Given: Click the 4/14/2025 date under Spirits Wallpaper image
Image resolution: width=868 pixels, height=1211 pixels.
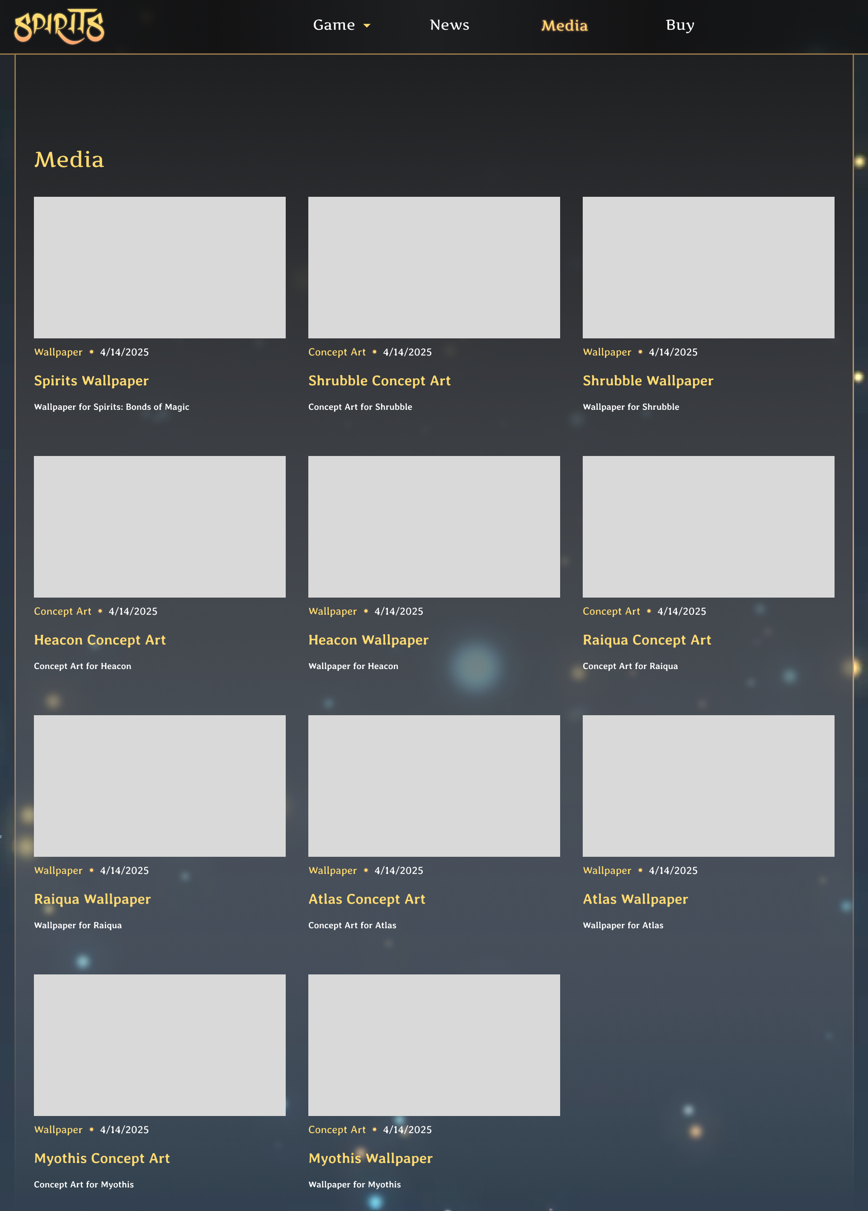Looking at the screenshot, I should tap(124, 352).
